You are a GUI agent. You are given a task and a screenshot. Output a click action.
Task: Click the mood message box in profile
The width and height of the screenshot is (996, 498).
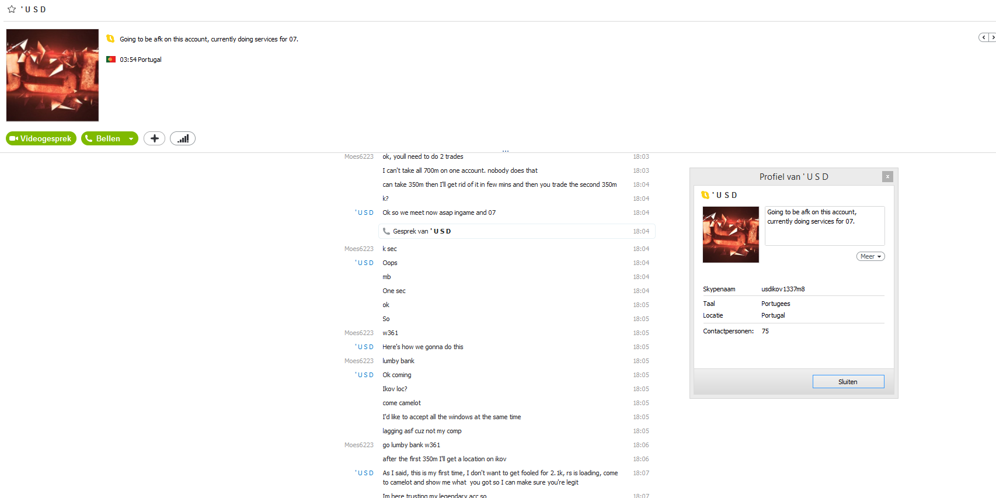point(825,226)
